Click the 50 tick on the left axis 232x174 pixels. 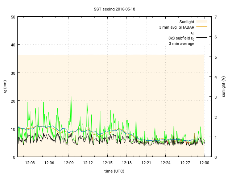(x=13, y=17)
